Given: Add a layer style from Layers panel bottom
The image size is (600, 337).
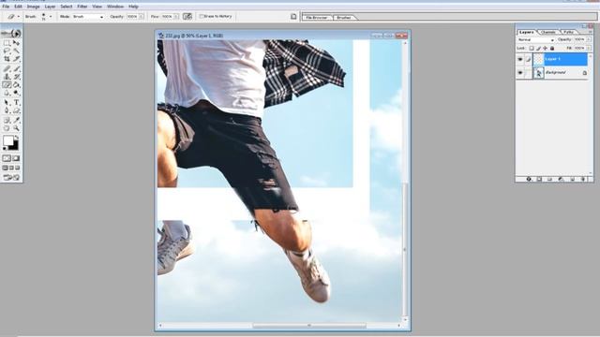Looking at the screenshot, I should [x=529, y=179].
